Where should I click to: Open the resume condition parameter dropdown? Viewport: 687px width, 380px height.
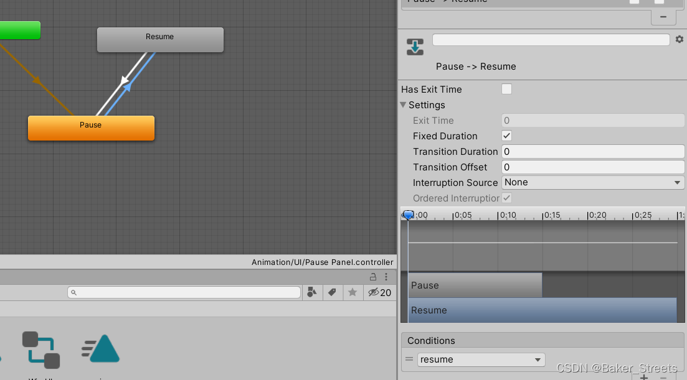point(481,359)
